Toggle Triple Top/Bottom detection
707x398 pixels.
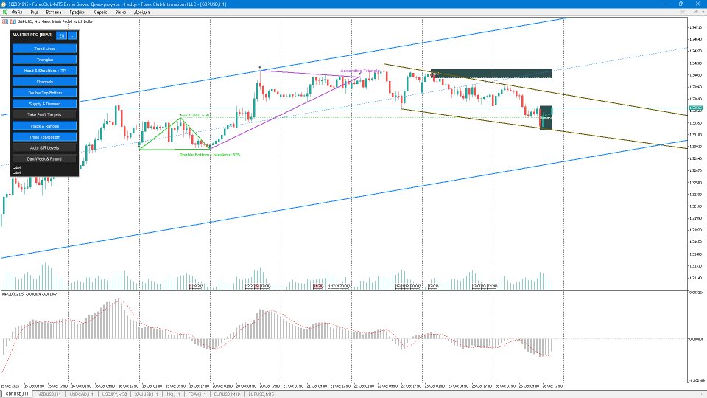tap(45, 137)
